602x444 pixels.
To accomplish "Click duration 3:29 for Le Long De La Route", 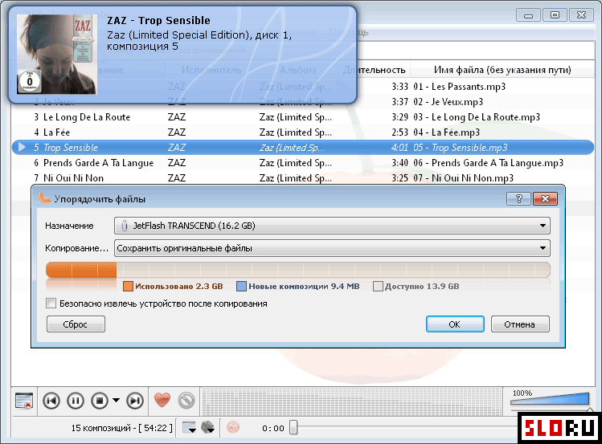I will click(399, 117).
